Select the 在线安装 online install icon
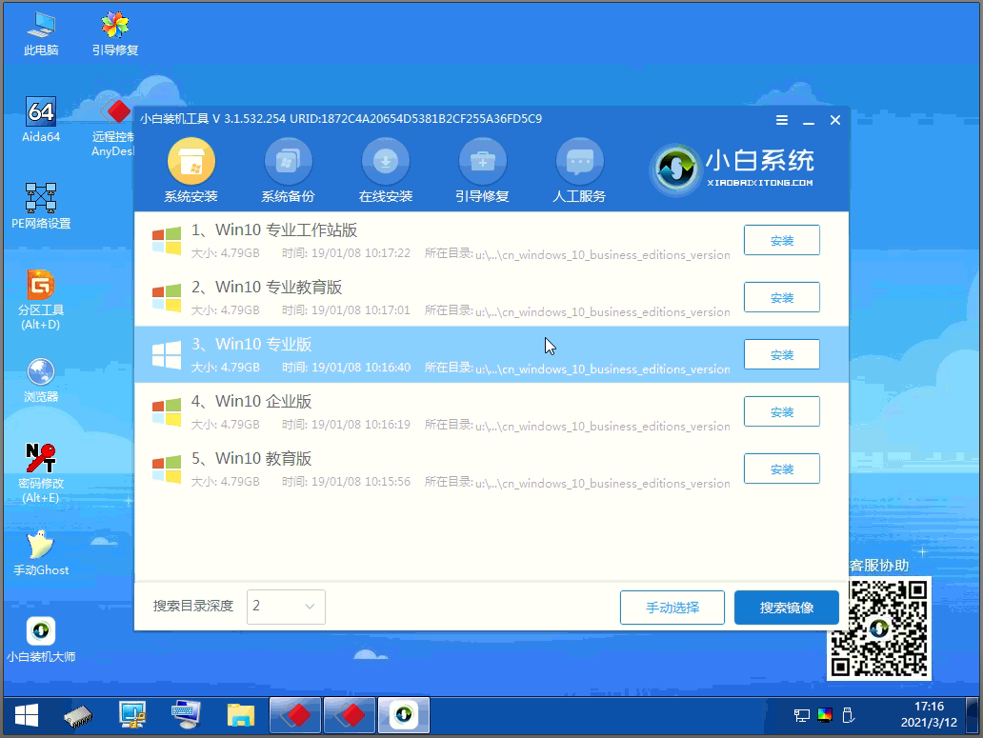Image resolution: width=983 pixels, height=738 pixels. pyautogui.click(x=386, y=163)
